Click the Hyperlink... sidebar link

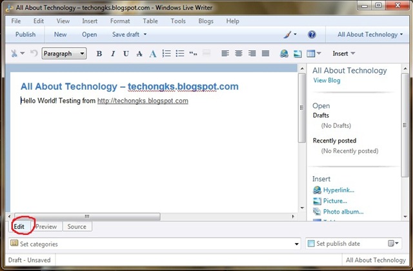click(339, 190)
